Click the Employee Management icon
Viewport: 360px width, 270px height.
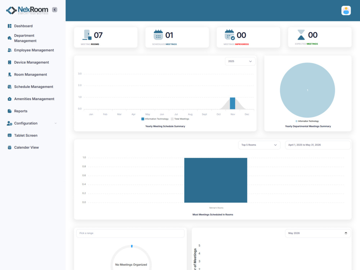point(9,50)
